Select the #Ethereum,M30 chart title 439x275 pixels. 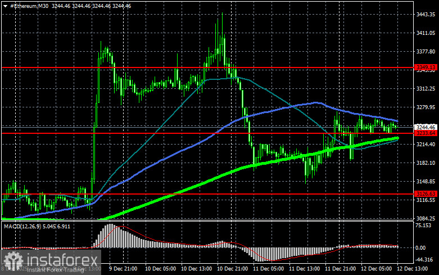[29, 6]
